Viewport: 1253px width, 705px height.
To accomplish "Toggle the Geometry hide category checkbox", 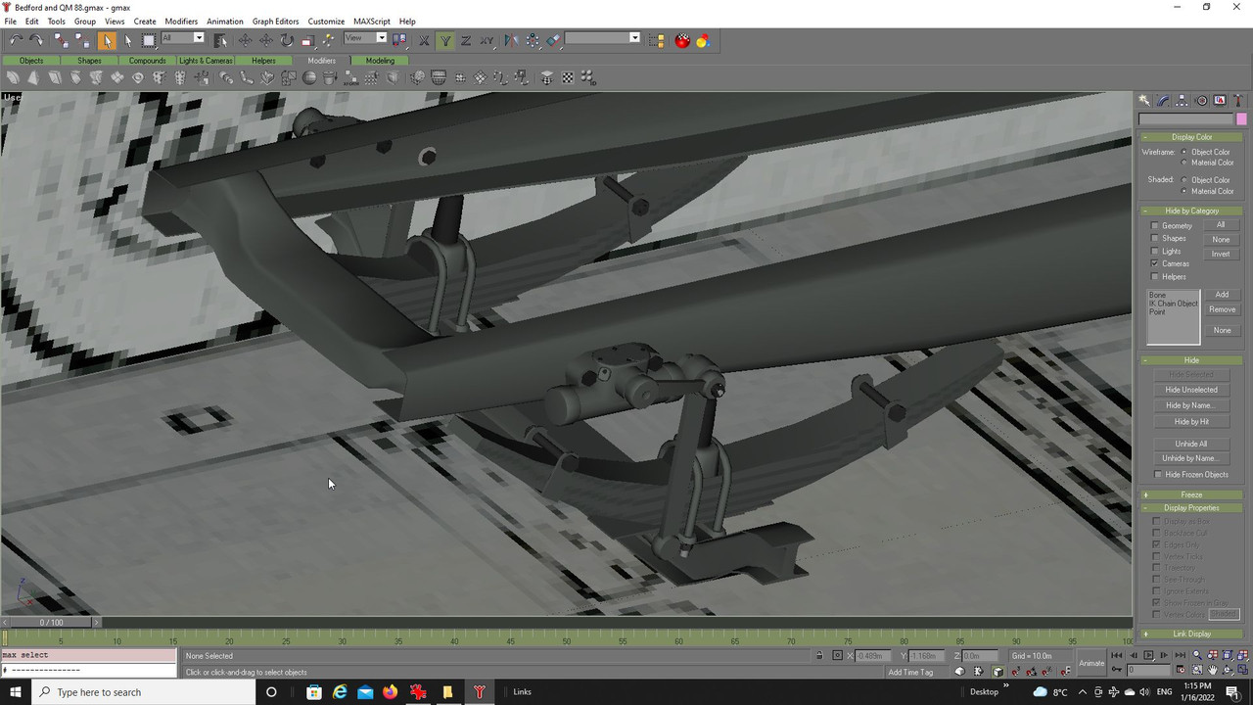I will click(x=1155, y=226).
